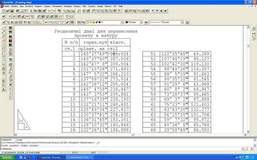
Task: Open the color Послою dropdown arrow
Action: coord(141,22)
